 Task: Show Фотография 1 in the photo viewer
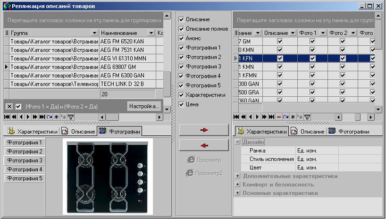25,143
